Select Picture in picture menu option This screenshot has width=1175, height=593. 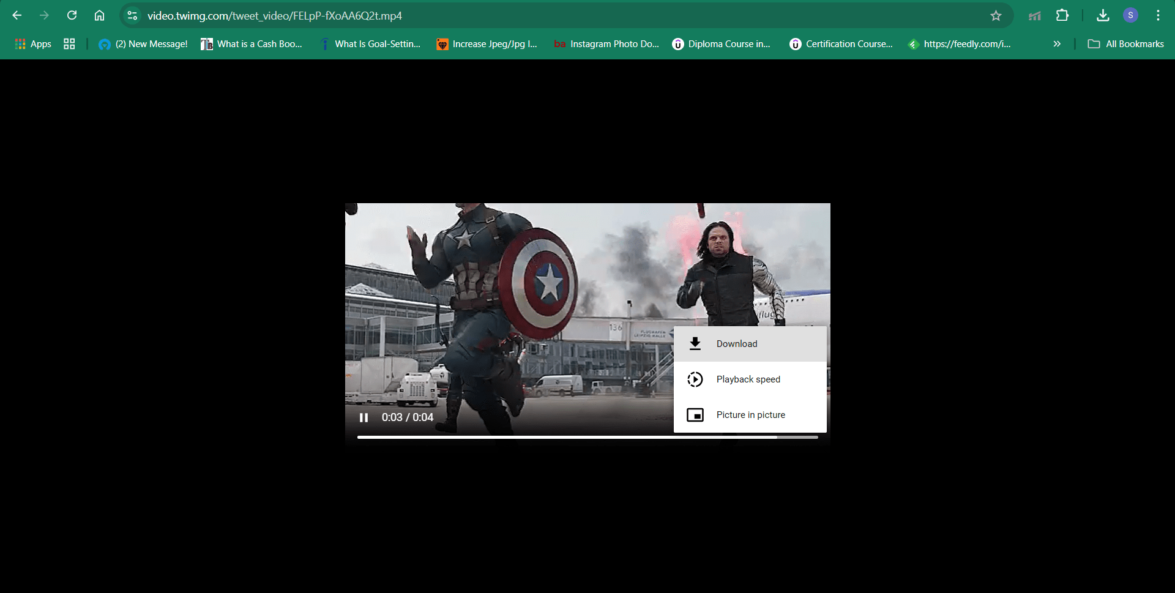coord(750,415)
